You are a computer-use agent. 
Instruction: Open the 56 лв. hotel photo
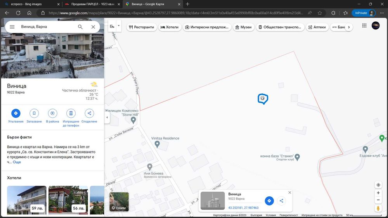coord(68,200)
